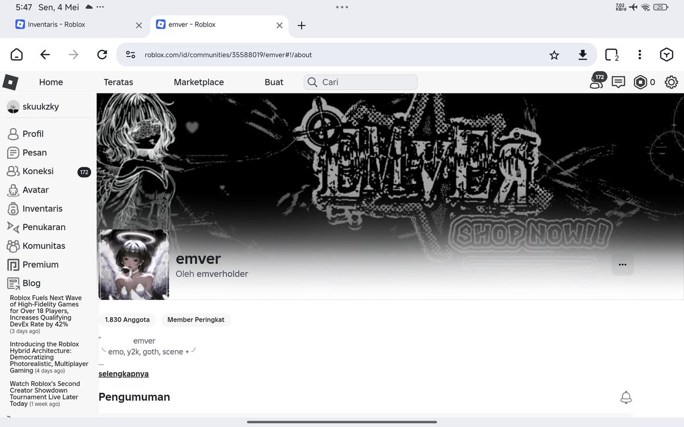Click the download icon in toolbar

coord(583,55)
